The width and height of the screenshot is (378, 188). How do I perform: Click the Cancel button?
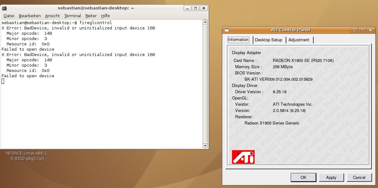[359, 177]
